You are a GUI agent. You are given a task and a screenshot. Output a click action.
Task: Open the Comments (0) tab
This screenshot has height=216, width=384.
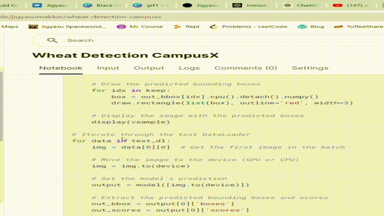click(246, 68)
